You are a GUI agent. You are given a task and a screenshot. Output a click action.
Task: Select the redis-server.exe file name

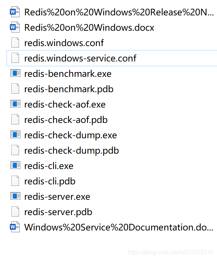(57, 196)
